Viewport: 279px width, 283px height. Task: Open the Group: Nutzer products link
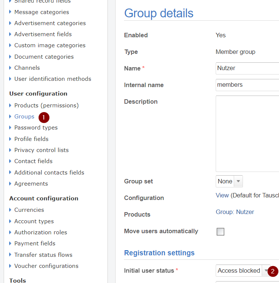click(235, 212)
